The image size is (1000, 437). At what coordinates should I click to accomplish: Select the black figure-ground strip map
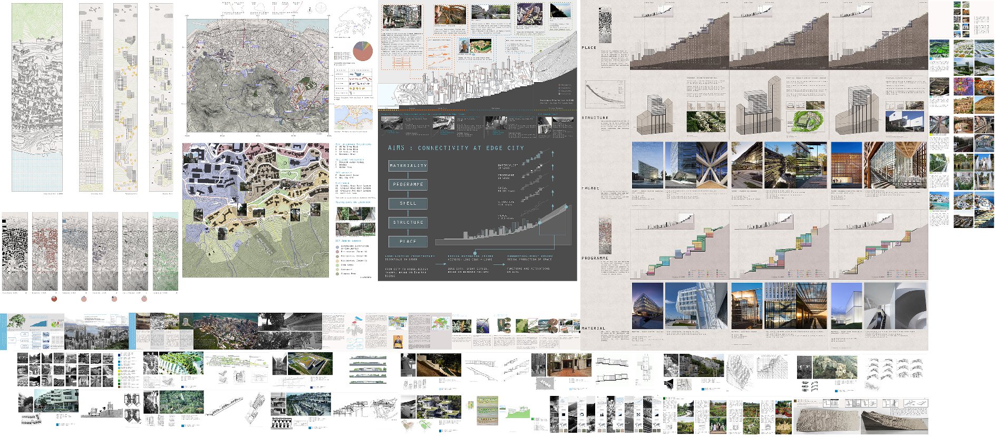pyautogui.click(x=15, y=252)
